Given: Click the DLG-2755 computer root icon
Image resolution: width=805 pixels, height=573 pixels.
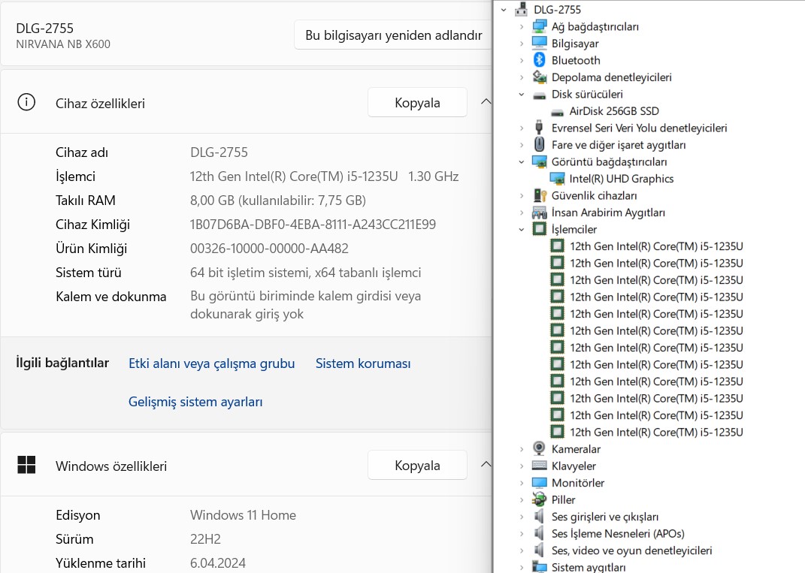Looking at the screenshot, I should tap(521, 9).
